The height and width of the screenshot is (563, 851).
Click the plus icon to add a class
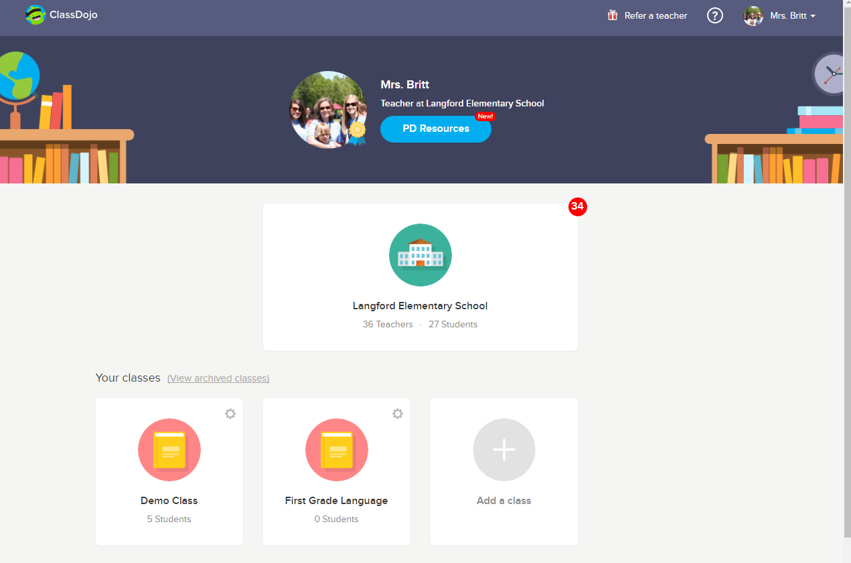[504, 450]
